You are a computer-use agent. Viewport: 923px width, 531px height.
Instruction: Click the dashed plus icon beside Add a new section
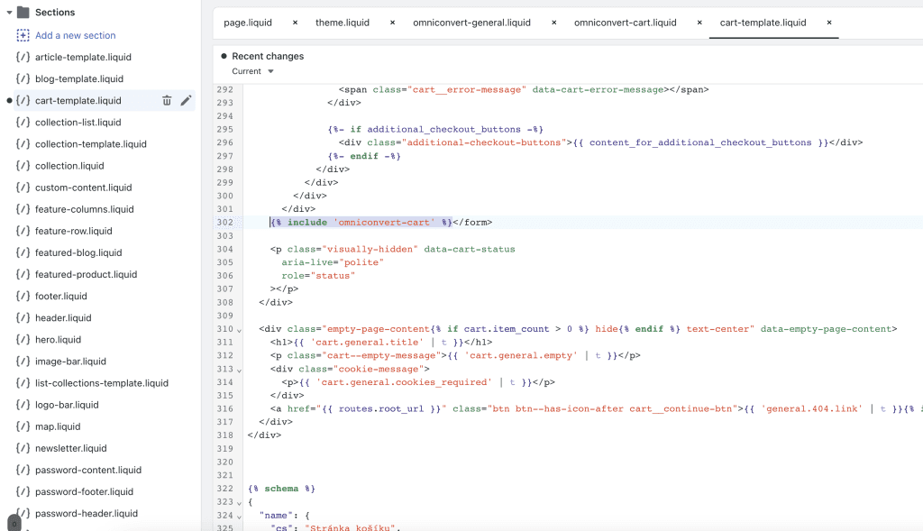23,34
